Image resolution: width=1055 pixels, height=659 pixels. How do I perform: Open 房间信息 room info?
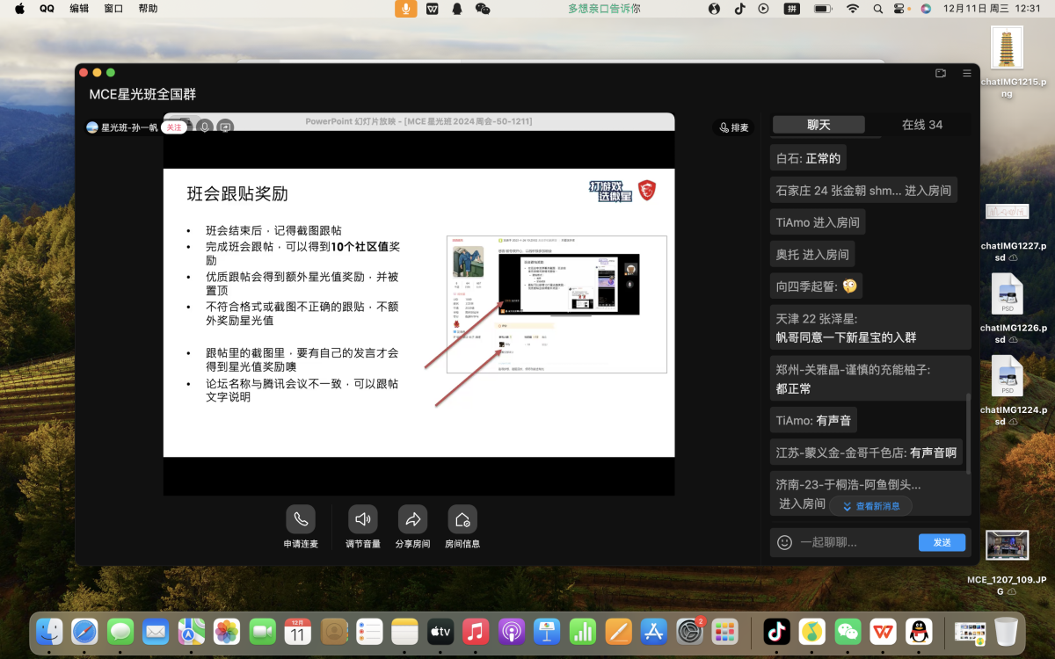pos(462,519)
